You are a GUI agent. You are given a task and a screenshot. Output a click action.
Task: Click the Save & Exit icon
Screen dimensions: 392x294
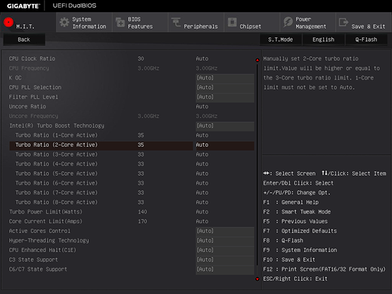click(344, 22)
